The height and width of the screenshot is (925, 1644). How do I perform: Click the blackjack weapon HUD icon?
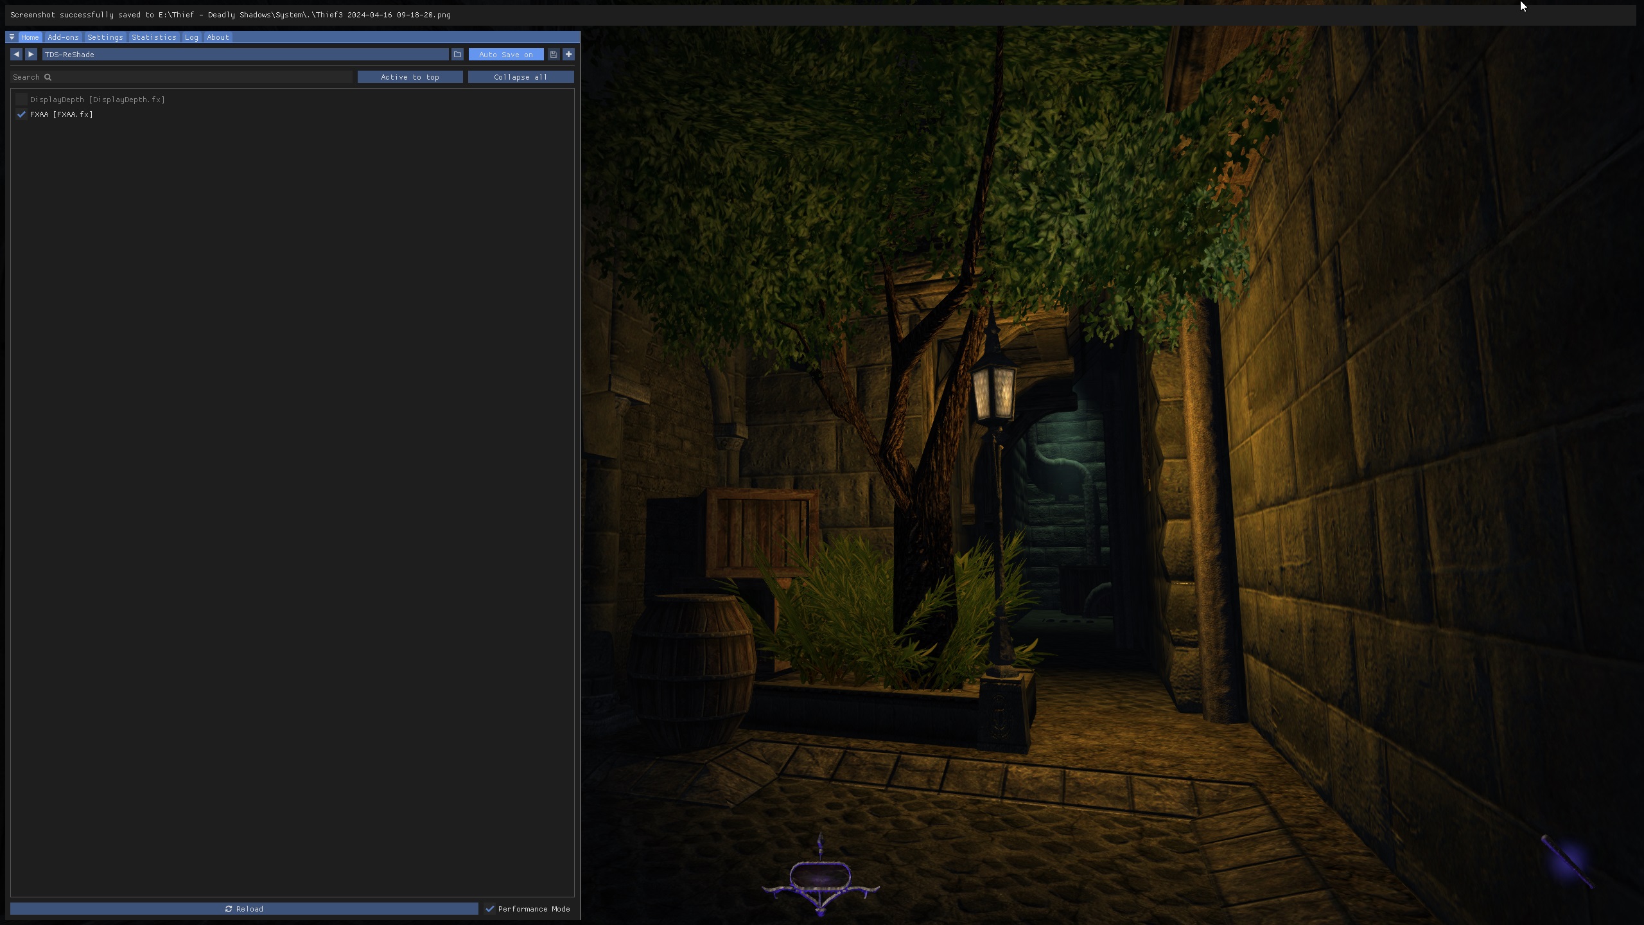pyautogui.click(x=1567, y=861)
